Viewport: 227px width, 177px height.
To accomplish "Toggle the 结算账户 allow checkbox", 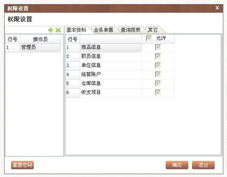I will (158, 74).
